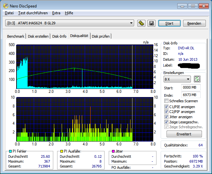Toggle the C1/PIE anzeigen checkbox
This screenshot has width=212, height=174.
166,107
